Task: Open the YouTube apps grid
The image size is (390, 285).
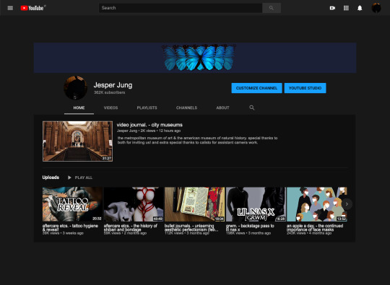Action: [x=346, y=8]
